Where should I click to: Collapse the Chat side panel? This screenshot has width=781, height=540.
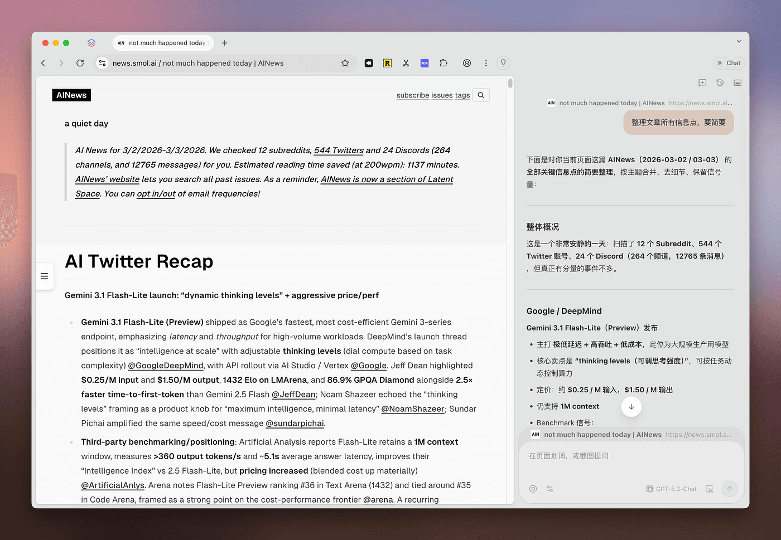[x=729, y=63]
